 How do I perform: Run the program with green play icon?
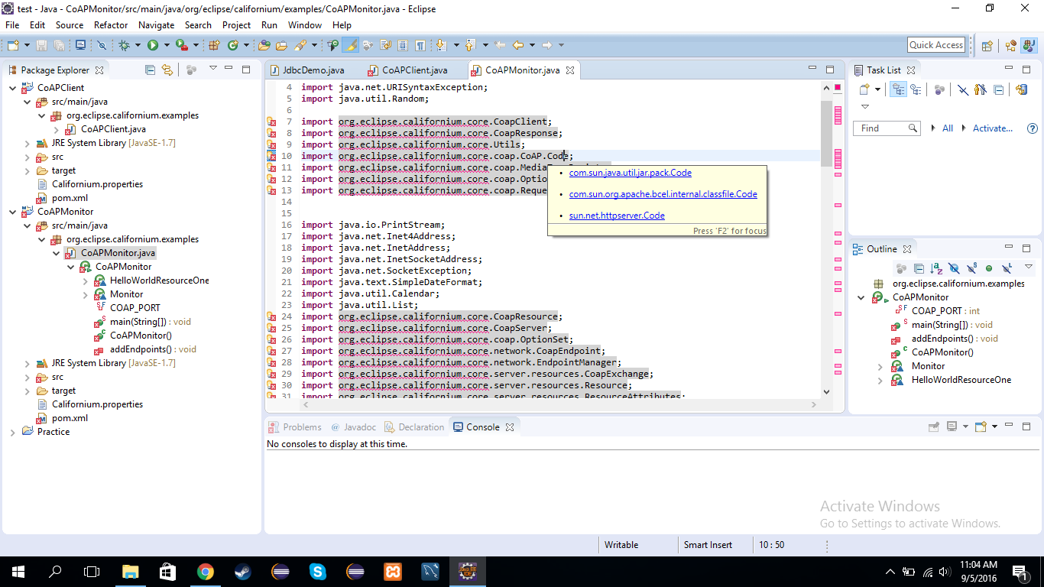click(153, 45)
